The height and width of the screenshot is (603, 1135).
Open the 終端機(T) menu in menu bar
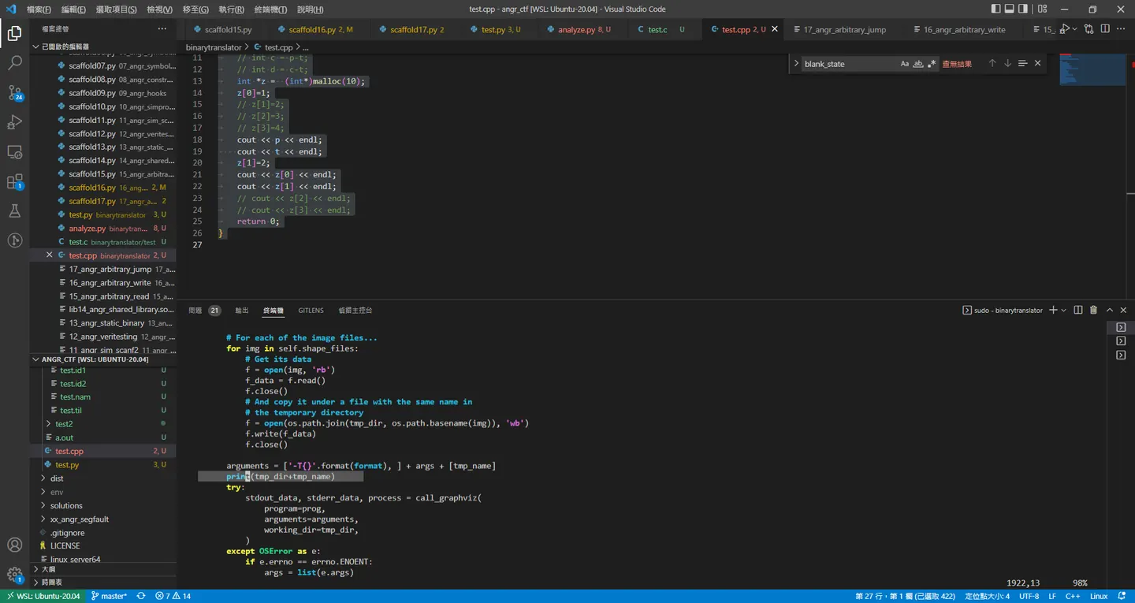pos(270,9)
